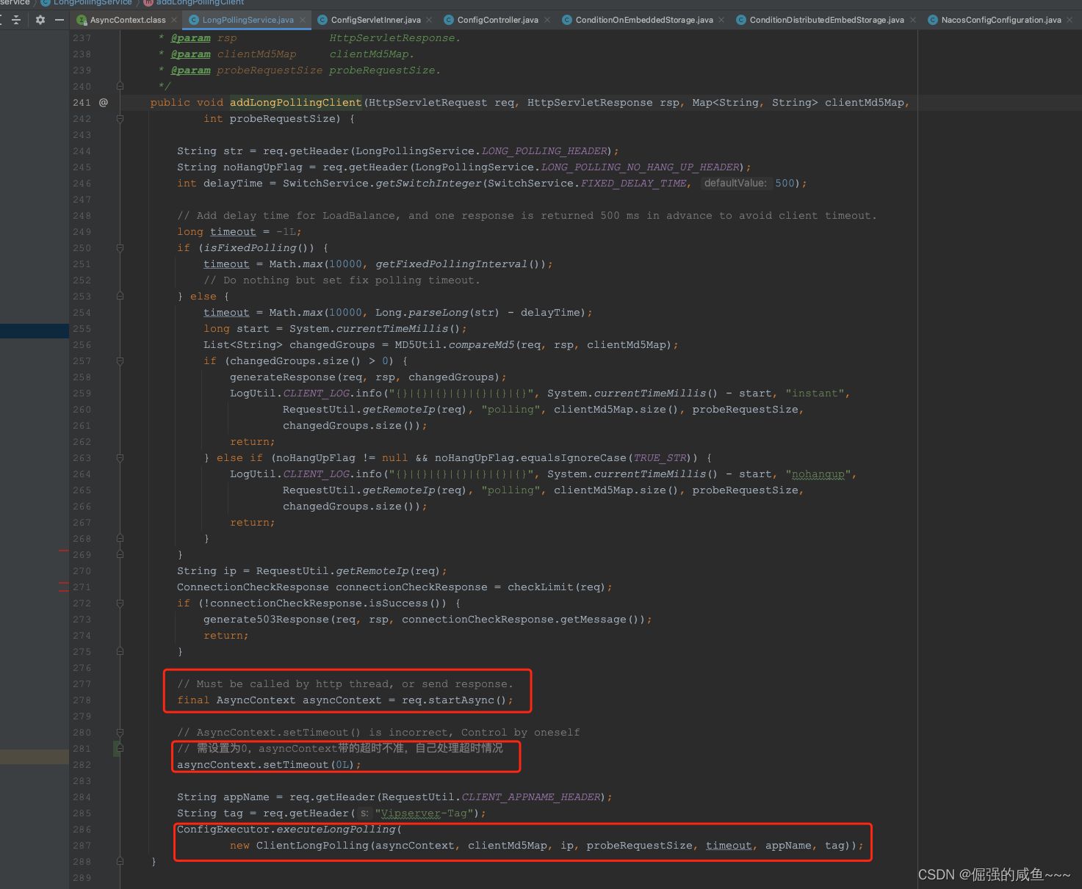Hide the structure panel using the minus icon
The image size is (1082, 889).
click(59, 20)
